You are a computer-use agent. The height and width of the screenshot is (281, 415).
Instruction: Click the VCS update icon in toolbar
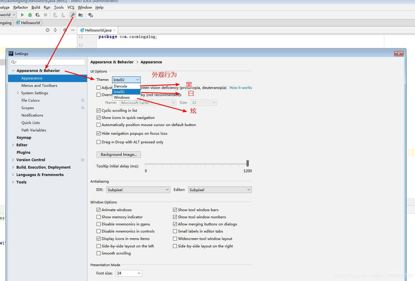coord(55,15)
